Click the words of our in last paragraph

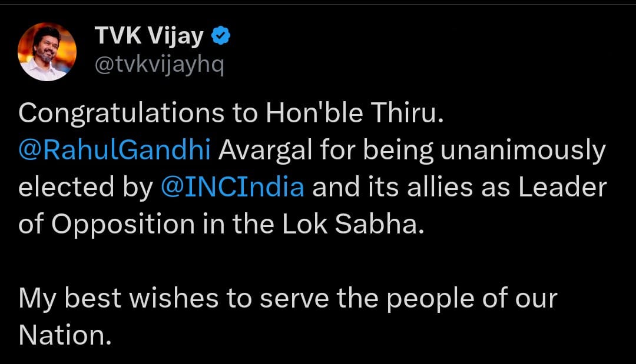tap(520, 298)
